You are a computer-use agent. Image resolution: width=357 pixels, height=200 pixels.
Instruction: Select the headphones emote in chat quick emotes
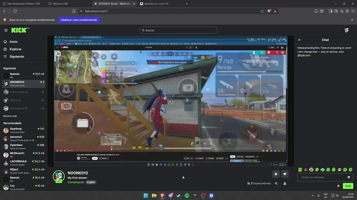[322, 169]
